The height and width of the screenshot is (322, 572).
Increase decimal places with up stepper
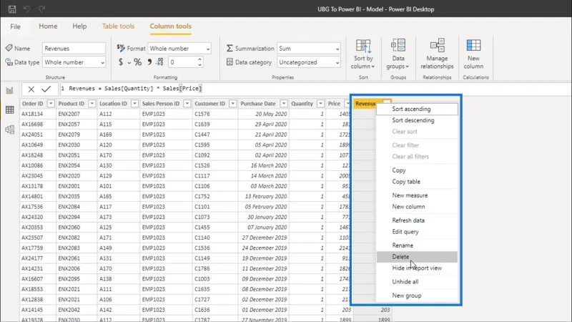point(200,59)
